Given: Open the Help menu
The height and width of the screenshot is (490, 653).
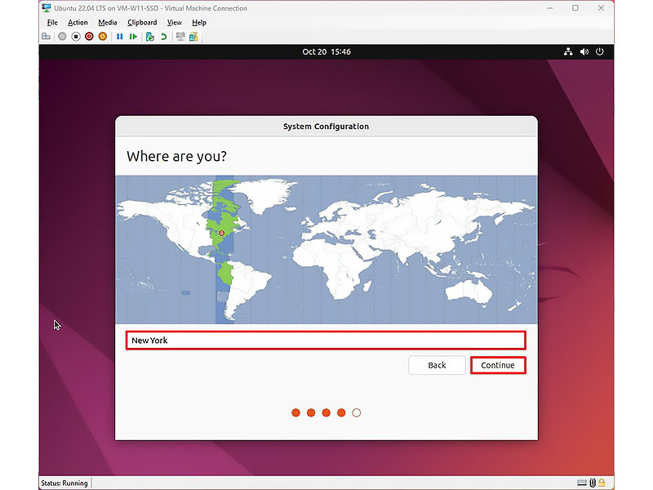Looking at the screenshot, I should (199, 23).
